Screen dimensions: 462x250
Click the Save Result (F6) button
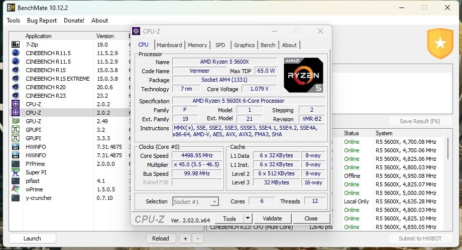click(420, 121)
